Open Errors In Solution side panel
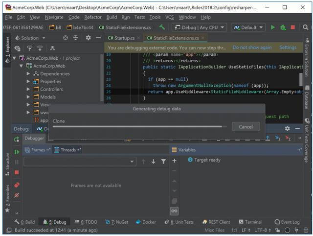 click(x=307, y=57)
